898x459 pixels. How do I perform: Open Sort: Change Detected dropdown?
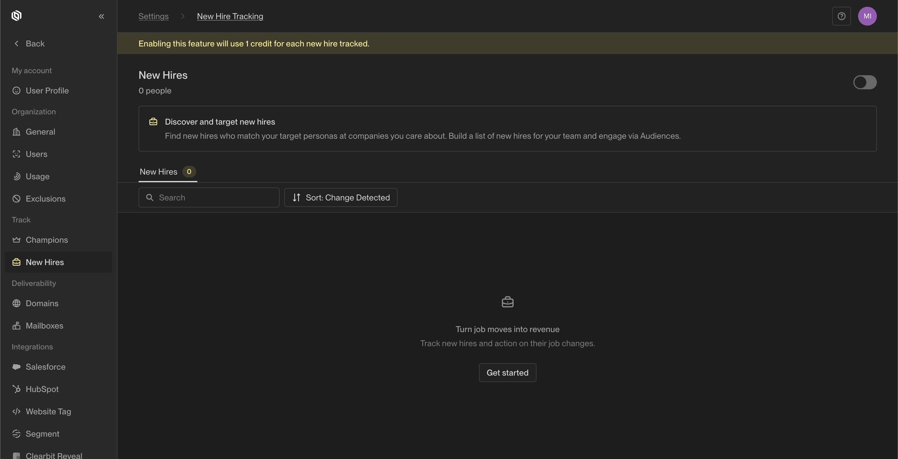point(341,198)
